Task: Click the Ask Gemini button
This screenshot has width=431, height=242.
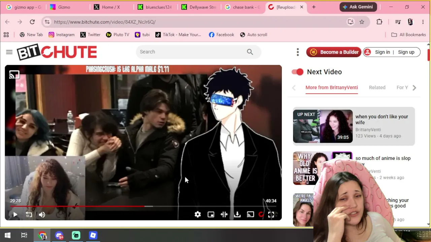Action: coord(358,7)
